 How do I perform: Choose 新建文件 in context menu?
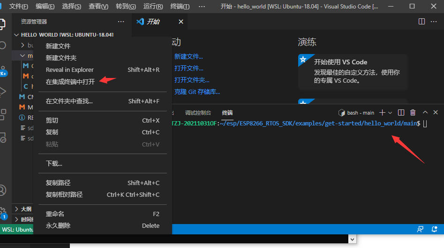click(x=103, y=46)
